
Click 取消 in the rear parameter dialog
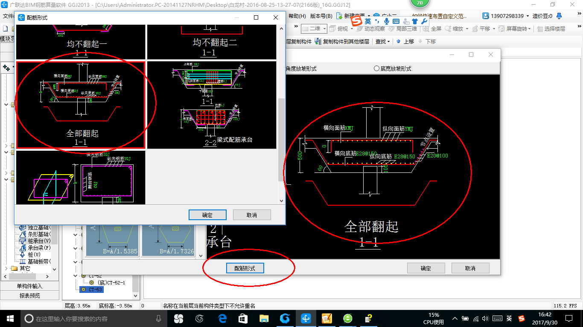tap(470, 268)
